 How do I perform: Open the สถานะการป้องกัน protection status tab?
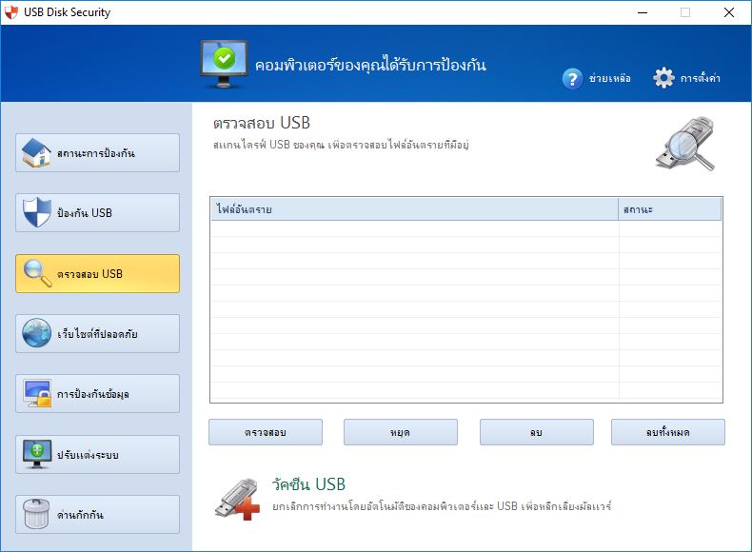[x=97, y=153]
